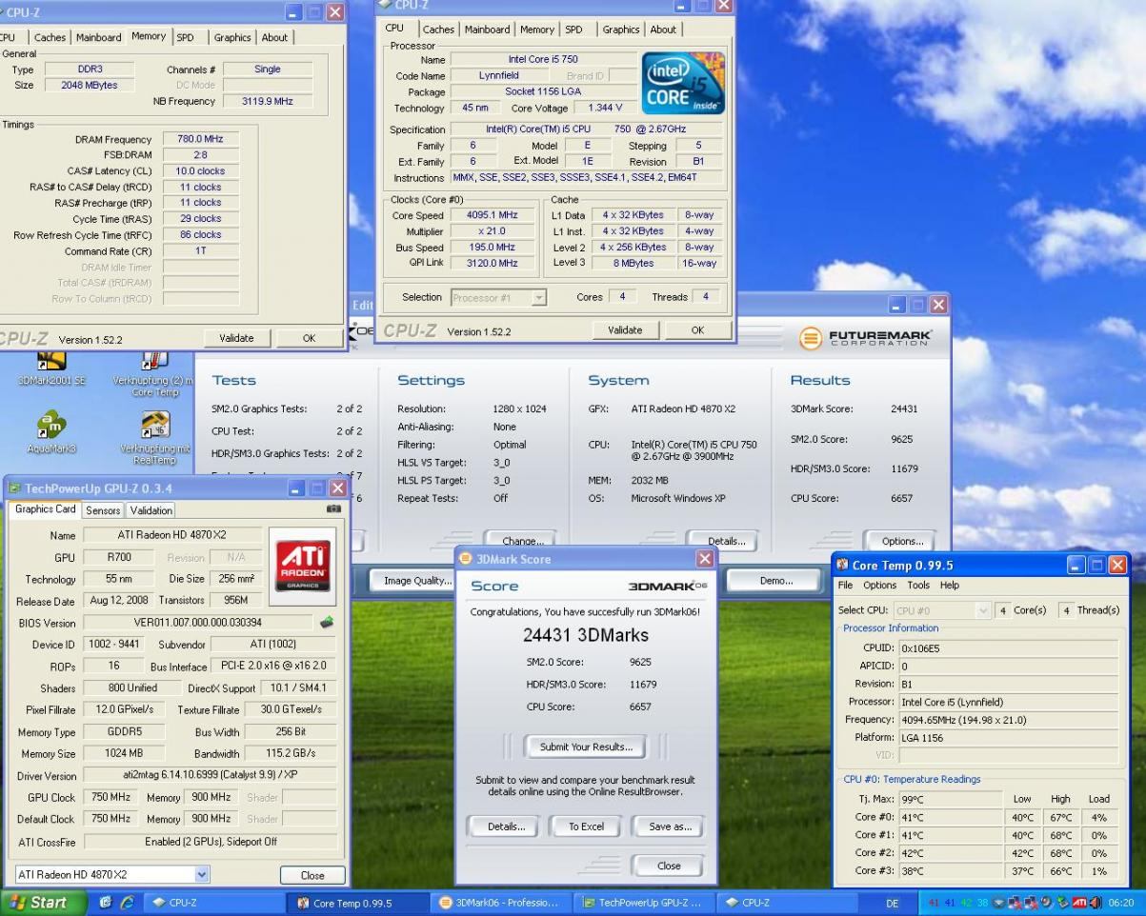
Task: Open the File menu in Core Temp
Action: tap(845, 585)
